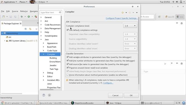Screen dimensions: 186x105
Task: Click the Open Perspective icon
Action: (159, 17)
